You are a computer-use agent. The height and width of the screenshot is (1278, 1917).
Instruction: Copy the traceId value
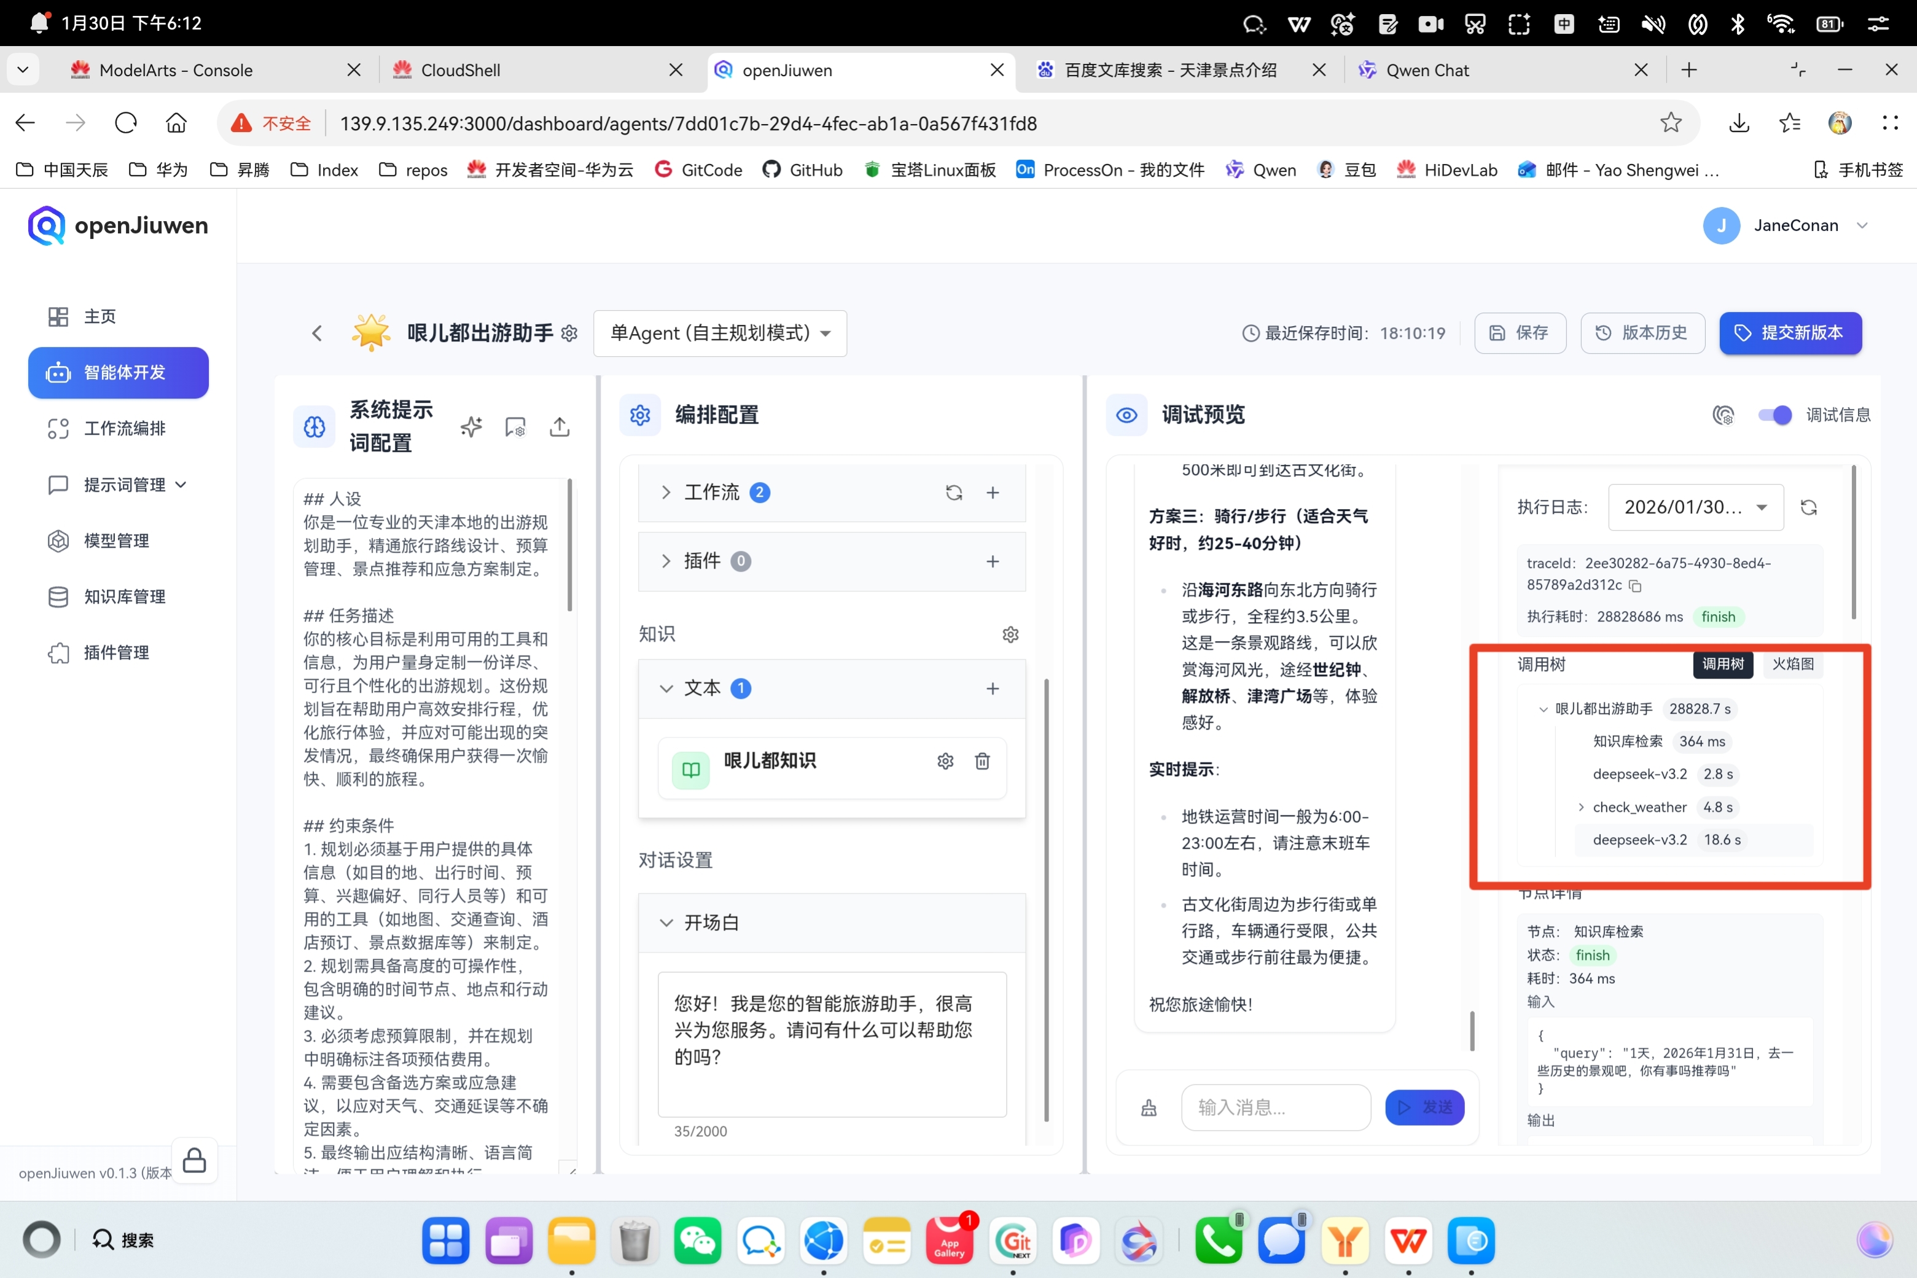click(1635, 585)
